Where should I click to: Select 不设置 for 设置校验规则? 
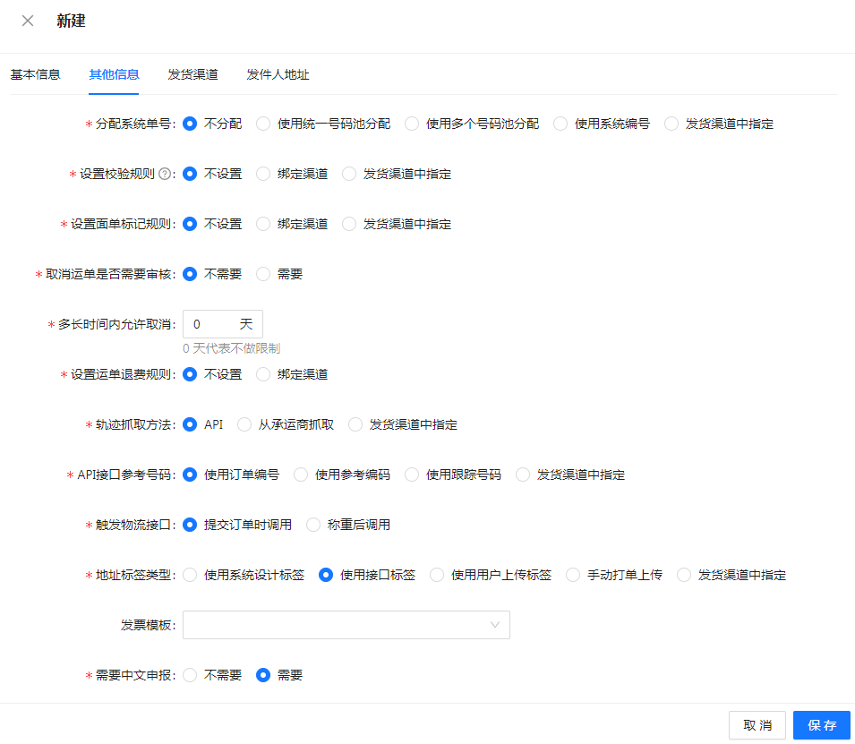[x=190, y=174]
